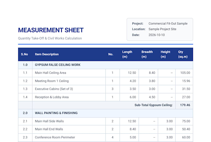Select the WALL PAINTING & FINISHING section heading

[x=56, y=113]
